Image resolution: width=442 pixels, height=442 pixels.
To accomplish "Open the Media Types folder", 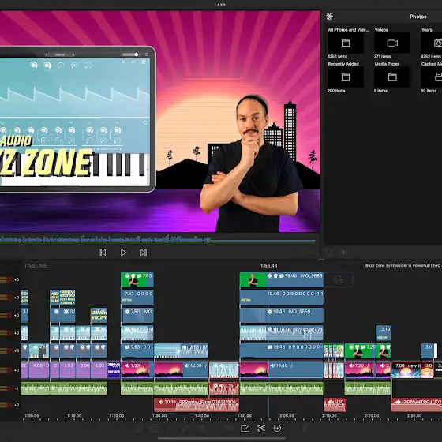I will [x=392, y=77].
